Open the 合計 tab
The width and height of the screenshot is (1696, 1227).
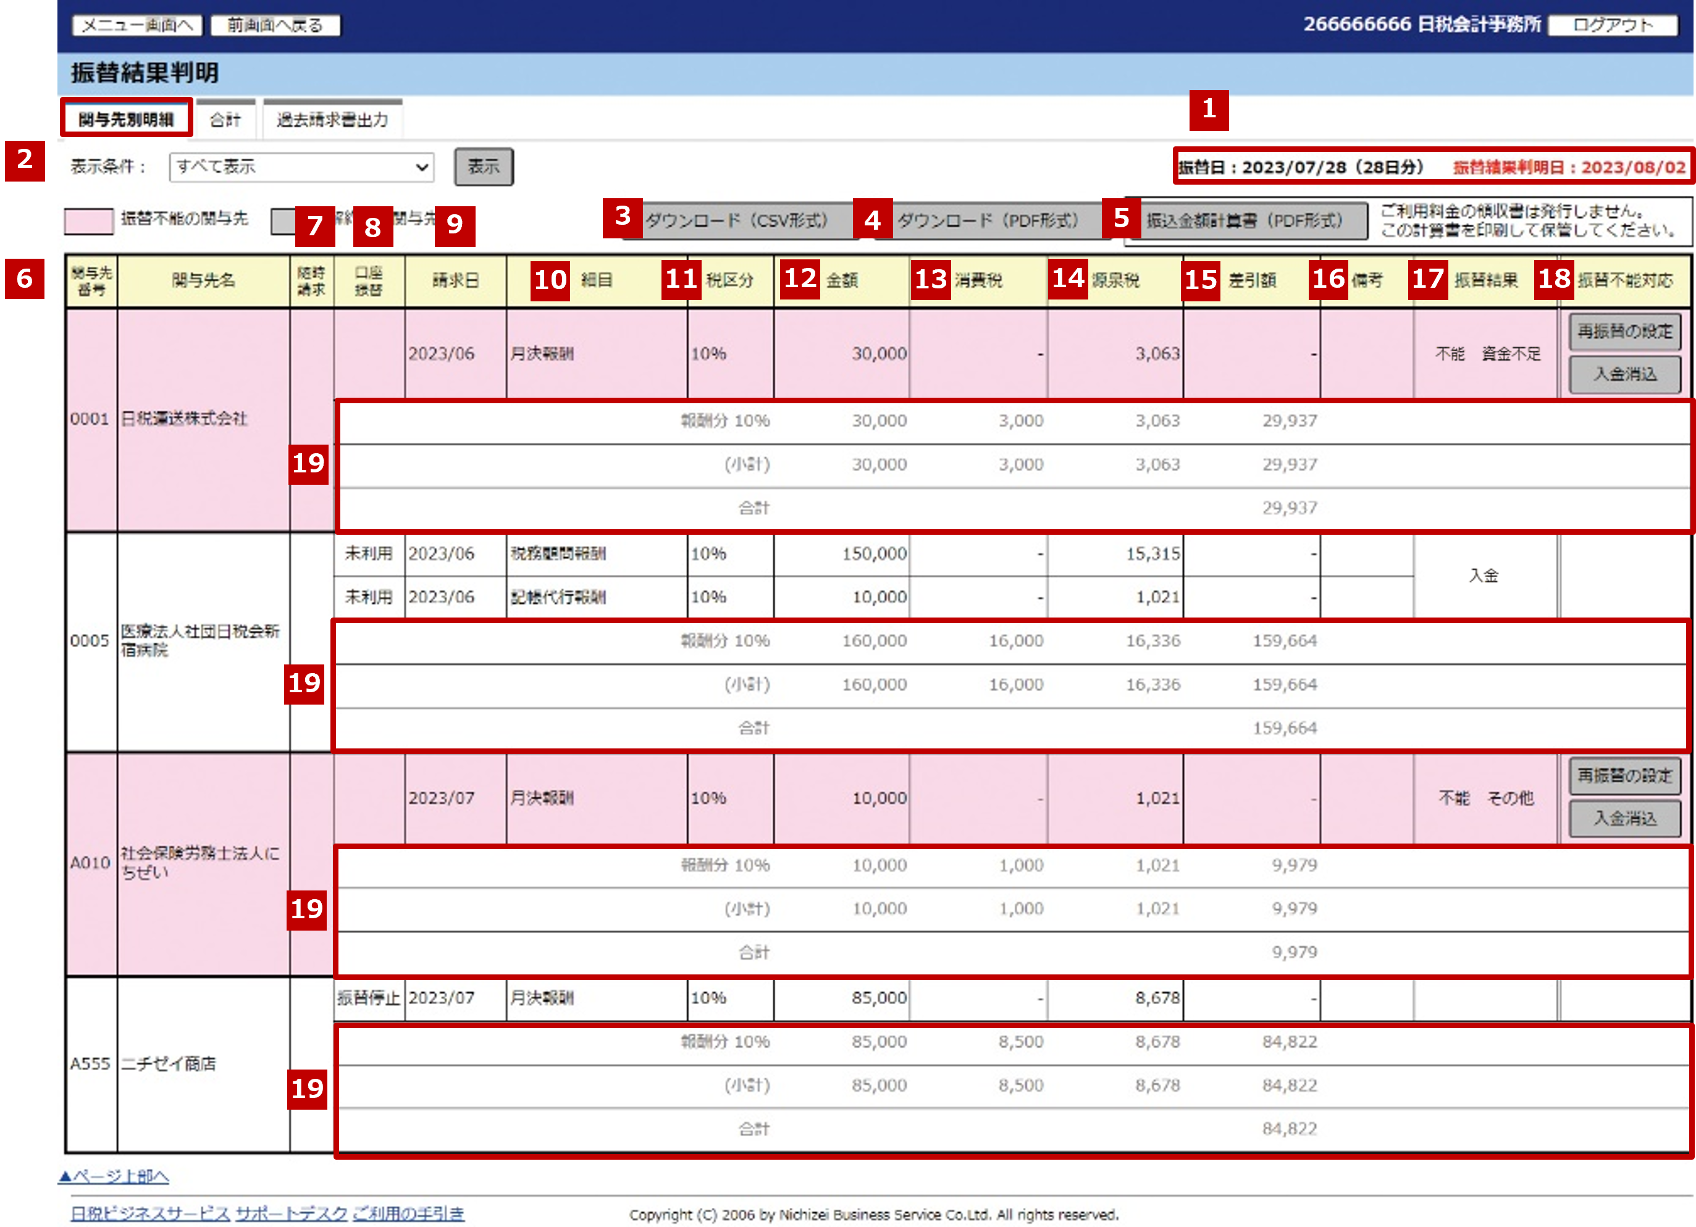[225, 120]
